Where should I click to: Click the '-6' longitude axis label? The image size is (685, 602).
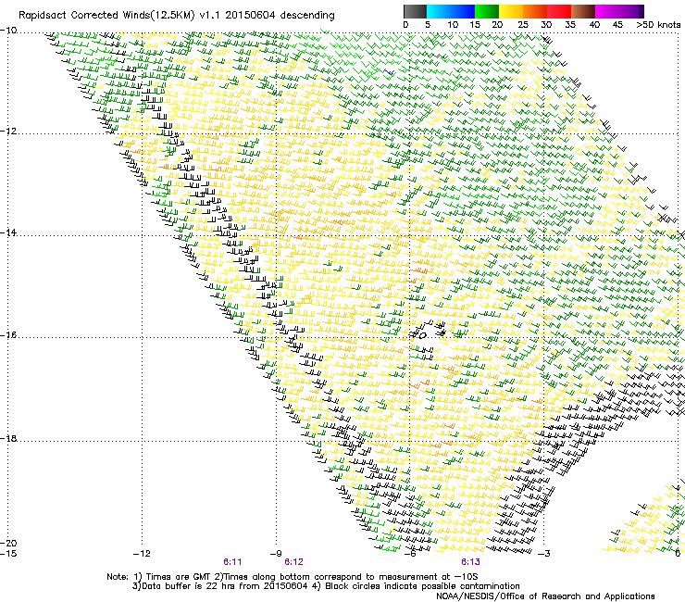click(x=410, y=554)
